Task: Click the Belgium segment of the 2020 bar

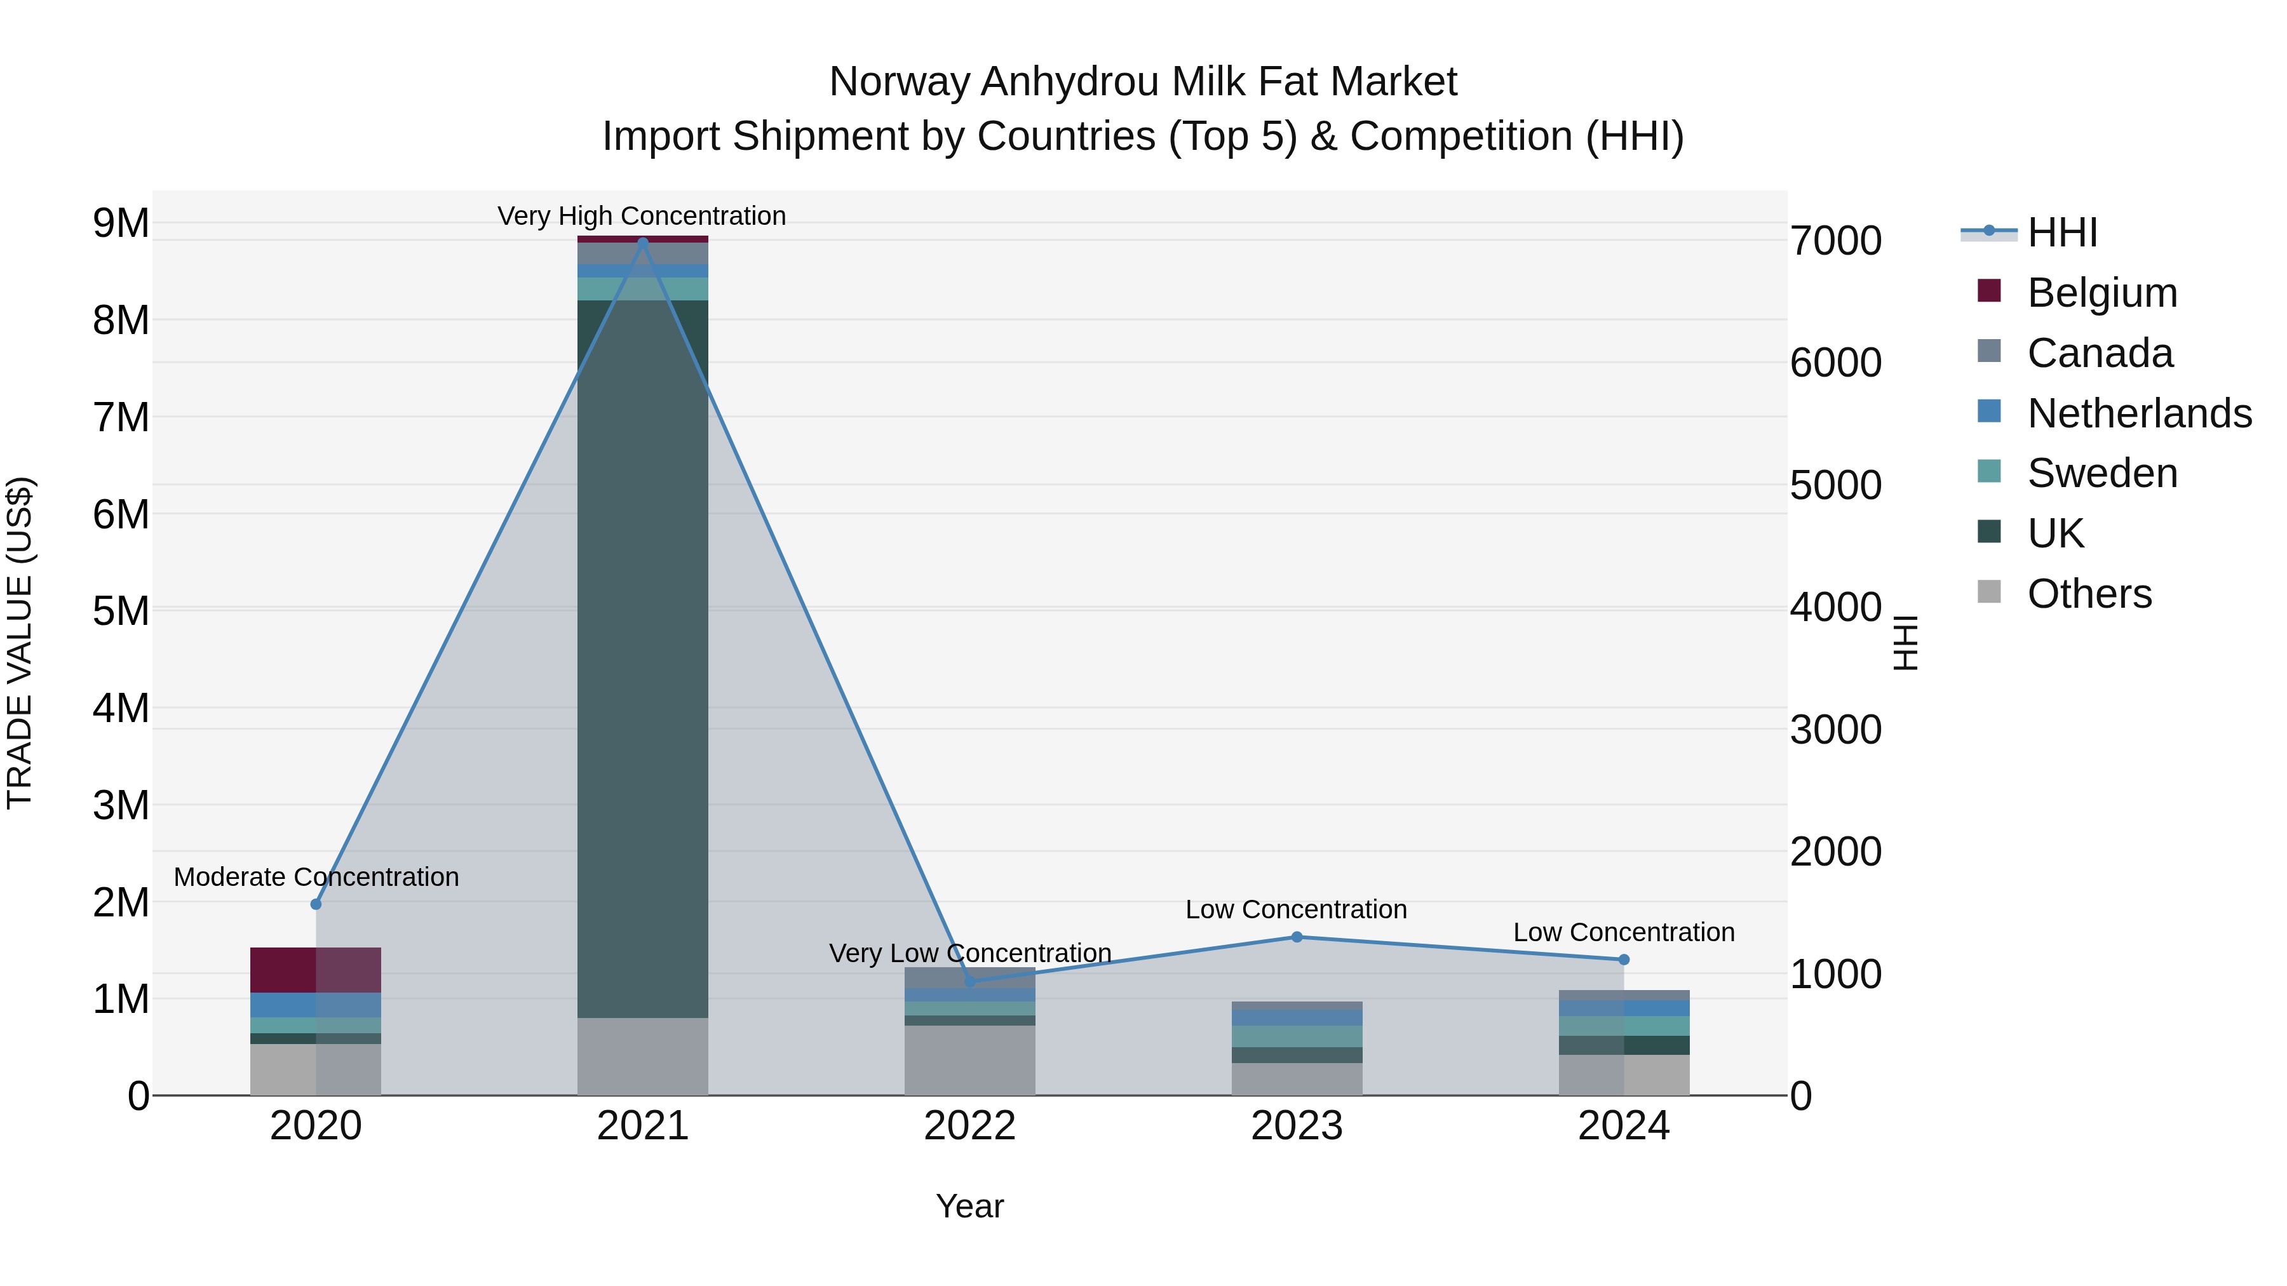Action: [316, 970]
